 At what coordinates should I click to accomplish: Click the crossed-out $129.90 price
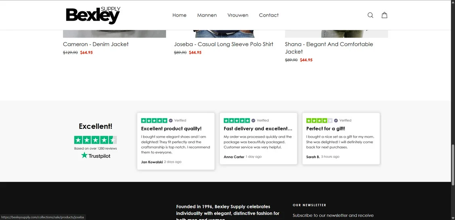[x=70, y=52]
